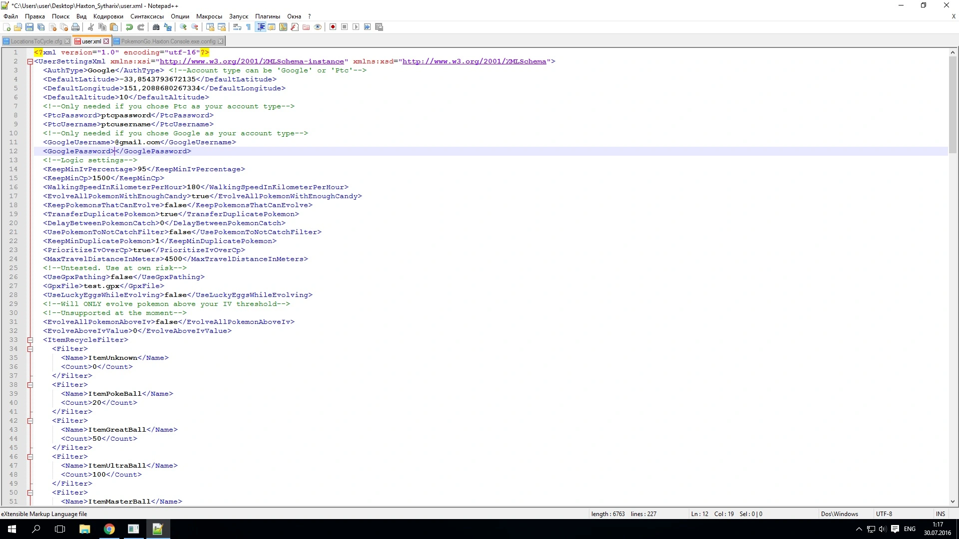Collapse the ItemGreatBall Filter fold on line 42

pos(30,421)
